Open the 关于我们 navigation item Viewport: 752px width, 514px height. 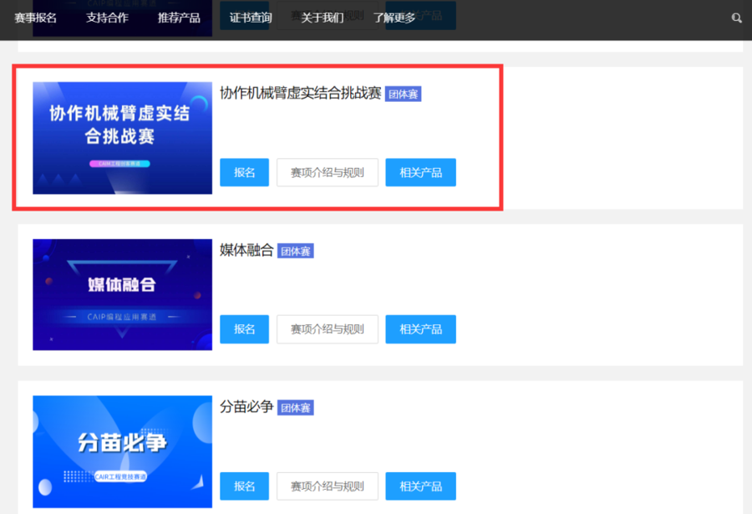click(323, 17)
